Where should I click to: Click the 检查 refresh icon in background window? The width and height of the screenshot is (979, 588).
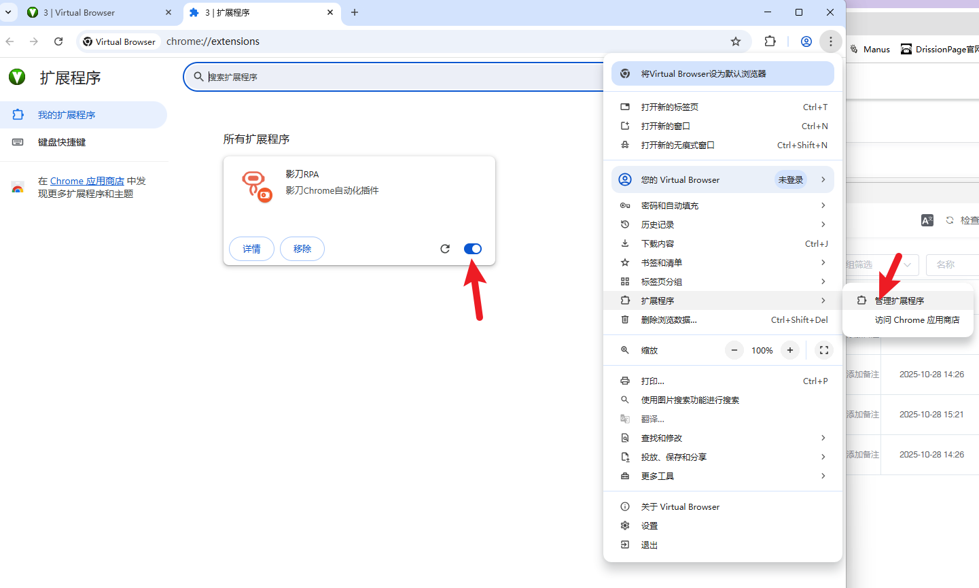(950, 220)
